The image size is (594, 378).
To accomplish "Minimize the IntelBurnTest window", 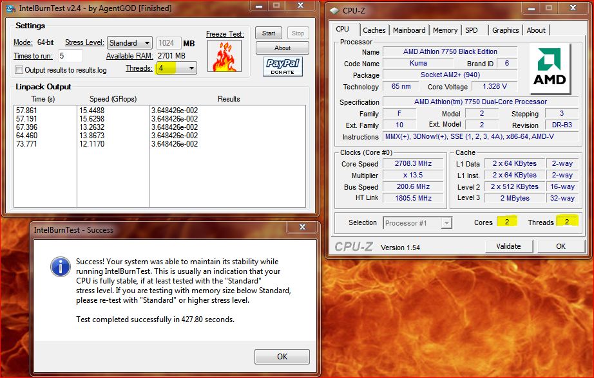I will [259, 6].
